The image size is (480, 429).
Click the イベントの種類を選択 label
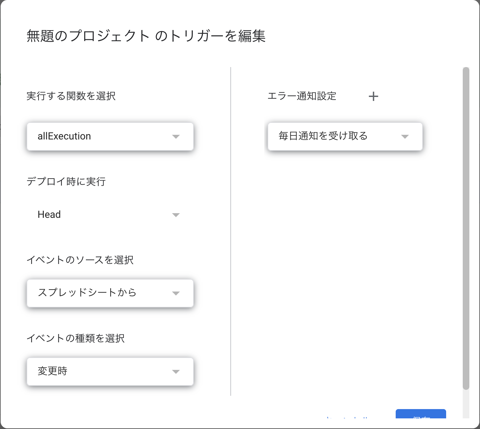(x=76, y=338)
